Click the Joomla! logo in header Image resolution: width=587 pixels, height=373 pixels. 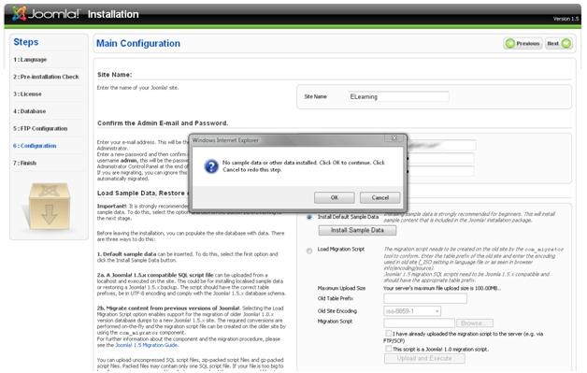46,14
